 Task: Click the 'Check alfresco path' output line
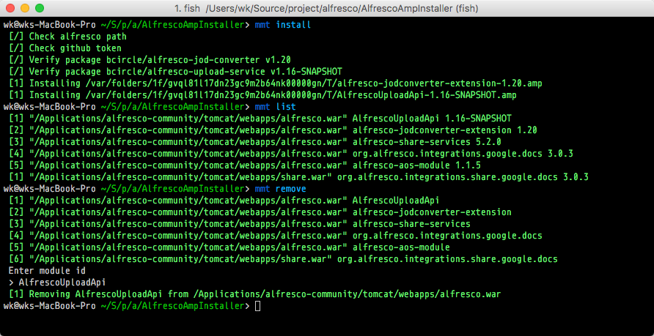(67, 37)
